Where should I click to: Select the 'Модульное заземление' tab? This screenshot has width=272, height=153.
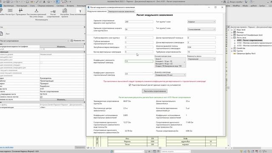(x=97, y=11)
